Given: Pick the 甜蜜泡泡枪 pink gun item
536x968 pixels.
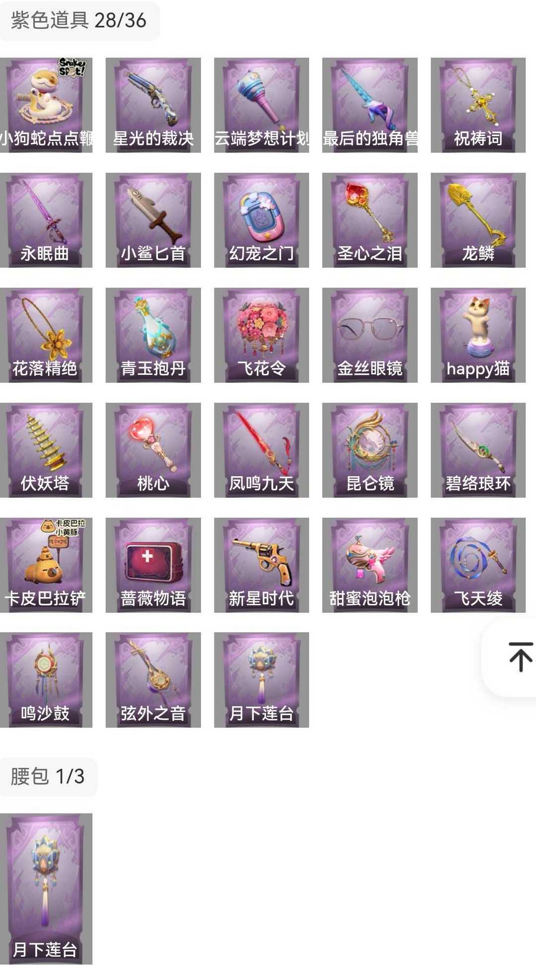Looking at the screenshot, I should click(370, 565).
